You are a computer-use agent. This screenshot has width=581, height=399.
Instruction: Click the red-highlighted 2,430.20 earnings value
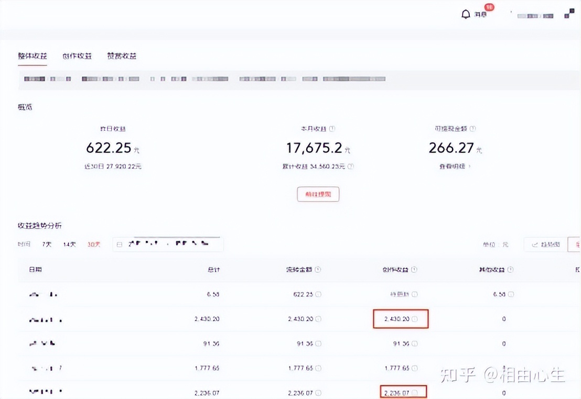point(400,319)
